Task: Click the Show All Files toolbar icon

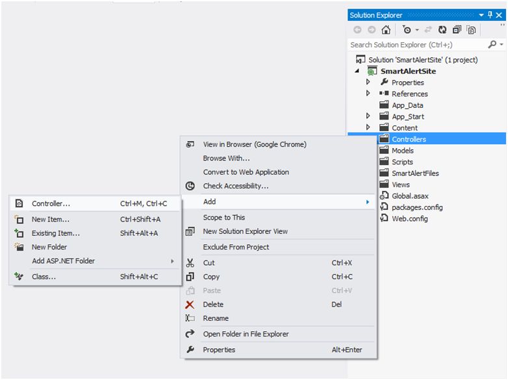Action: [471, 30]
